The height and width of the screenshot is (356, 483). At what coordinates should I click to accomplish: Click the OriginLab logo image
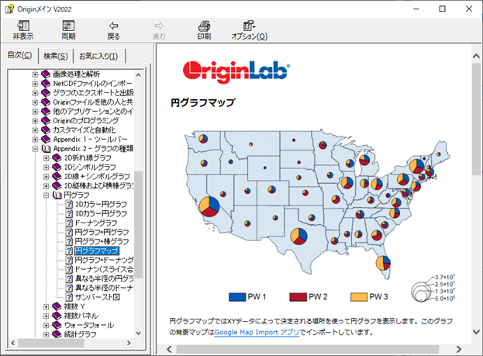point(236,72)
